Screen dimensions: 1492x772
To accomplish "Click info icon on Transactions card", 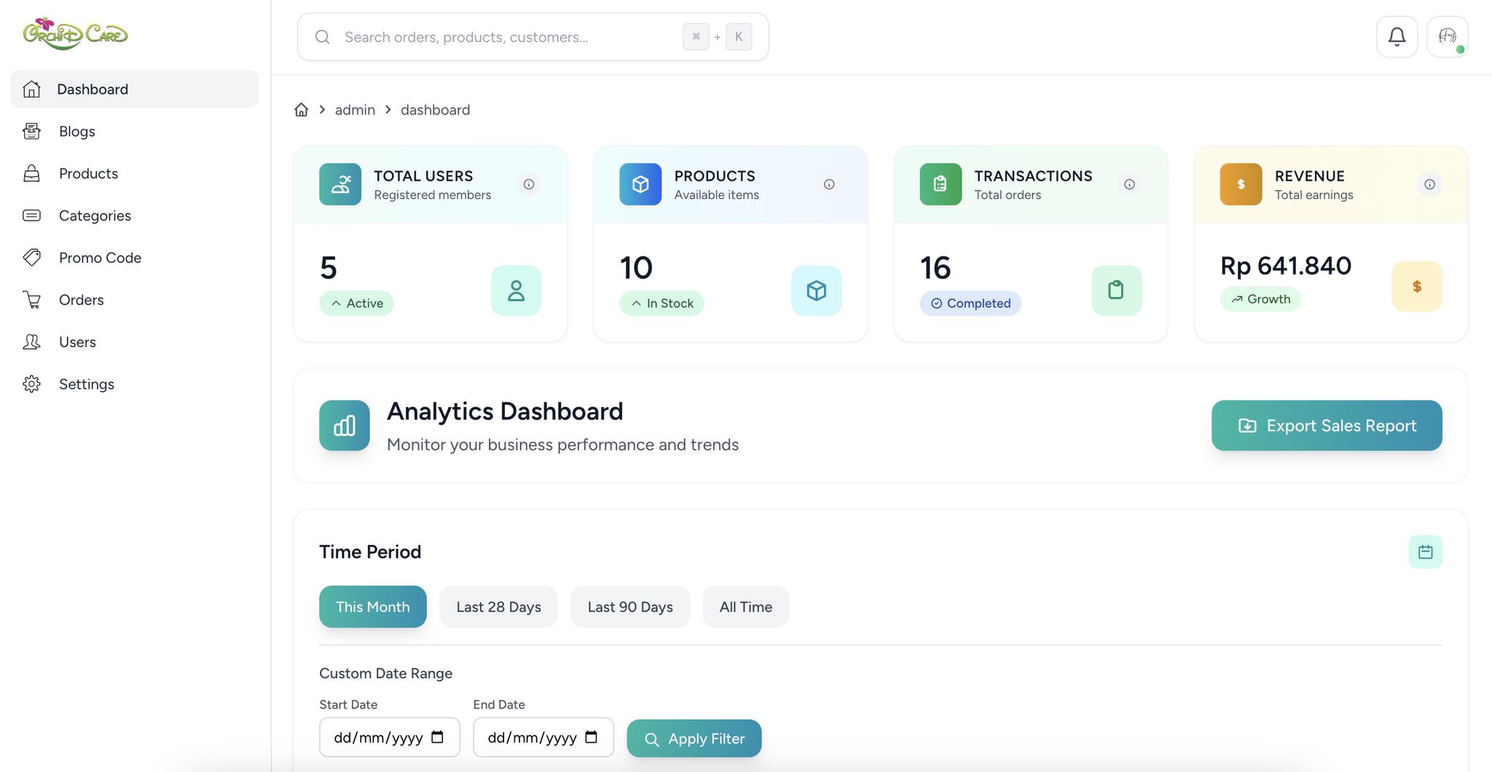I will 1129,184.
